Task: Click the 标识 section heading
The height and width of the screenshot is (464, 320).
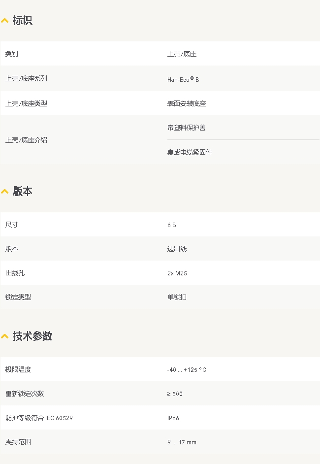Action: click(23, 20)
